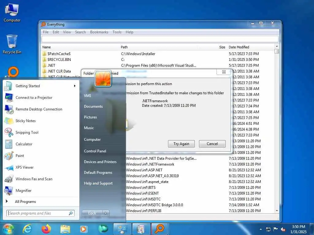Screen dimensions: 314x235
Task: Open the Bookmarks menu in Everything
Action: [99, 32]
